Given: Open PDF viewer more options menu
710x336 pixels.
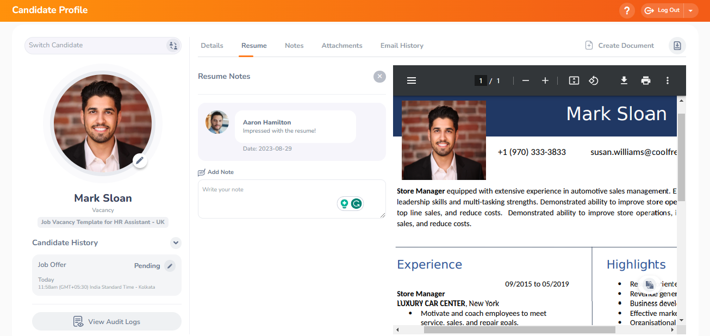Looking at the screenshot, I should click(x=668, y=80).
